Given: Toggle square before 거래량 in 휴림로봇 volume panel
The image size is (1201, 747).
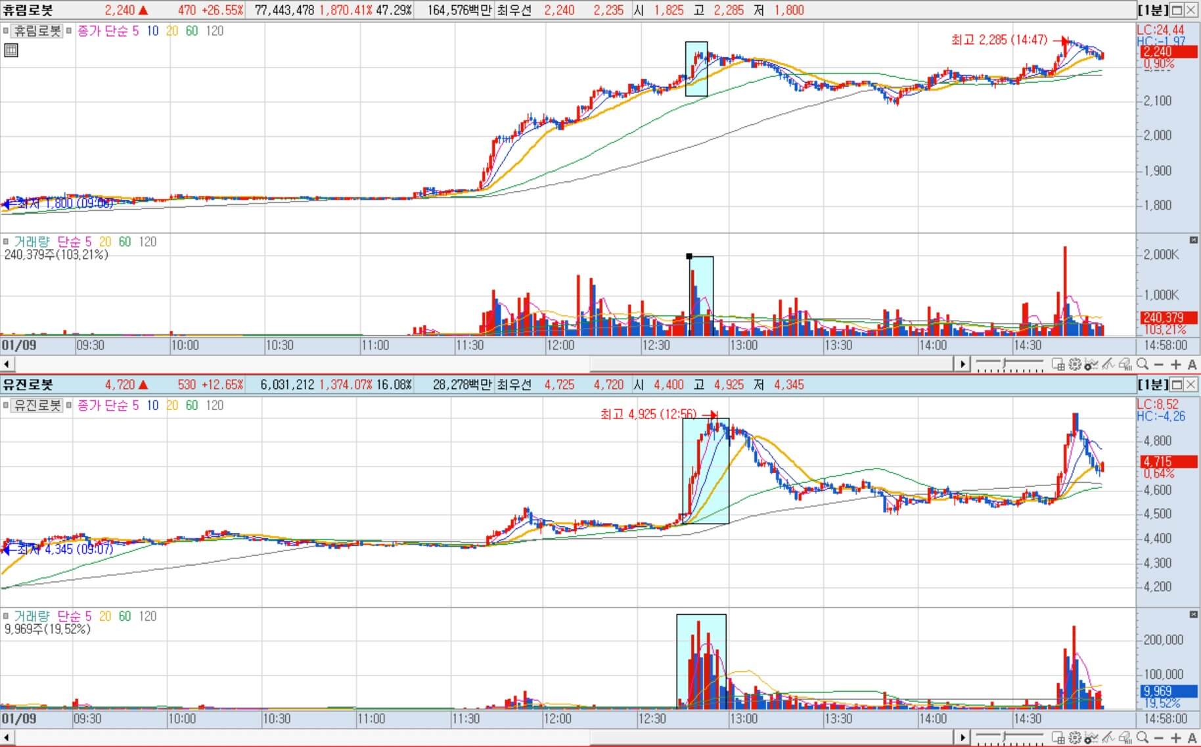Looking at the screenshot, I should coord(6,242).
